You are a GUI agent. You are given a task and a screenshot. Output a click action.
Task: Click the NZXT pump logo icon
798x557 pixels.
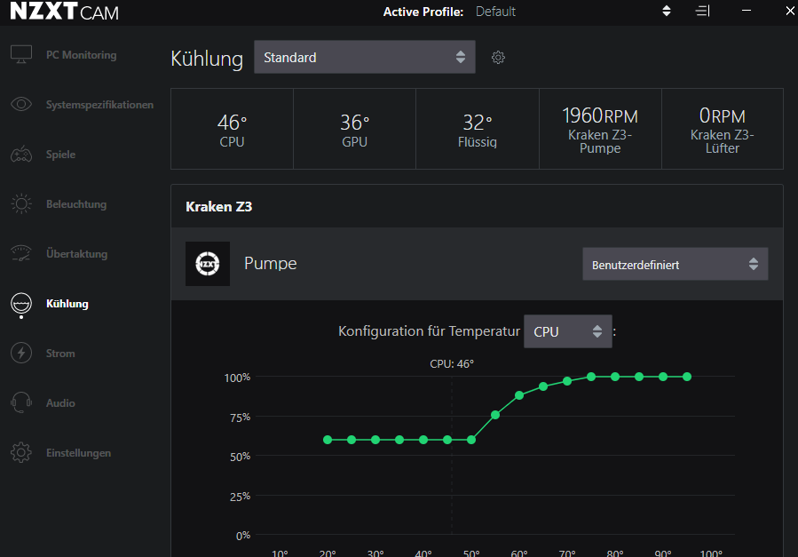(208, 264)
